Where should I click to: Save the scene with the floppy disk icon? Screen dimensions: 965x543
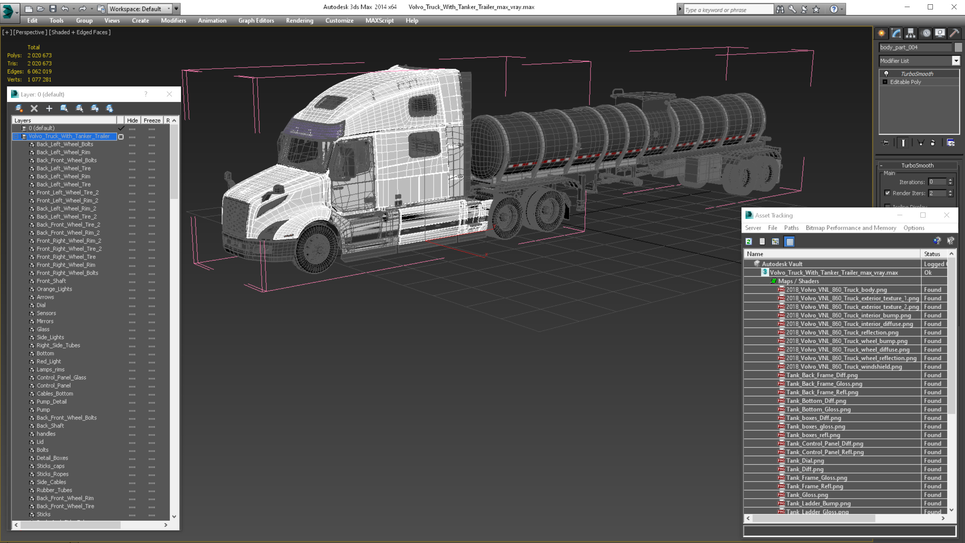click(x=53, y=9)
